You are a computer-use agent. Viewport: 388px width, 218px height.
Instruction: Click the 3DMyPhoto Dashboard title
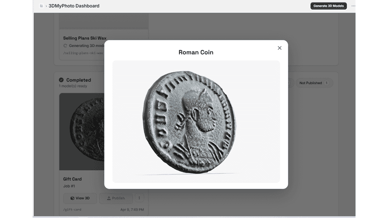point(74,6)
